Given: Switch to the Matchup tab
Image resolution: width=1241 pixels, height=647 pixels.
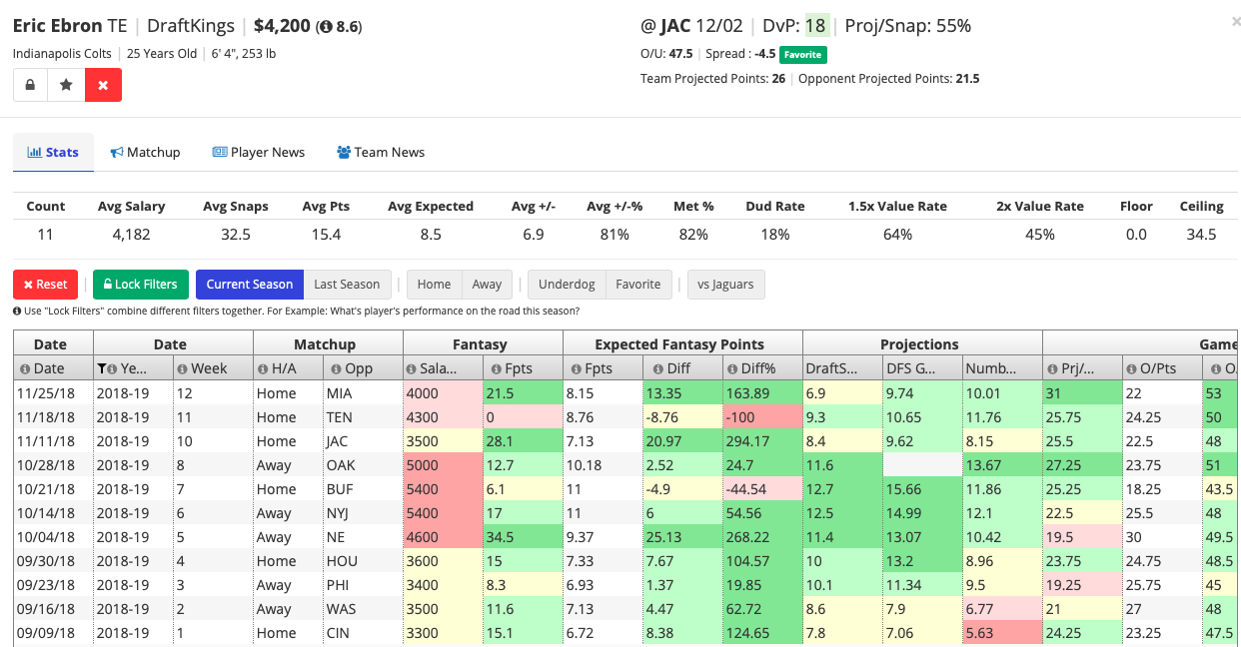Looking at the screenshot, I should tap(145, 152).
